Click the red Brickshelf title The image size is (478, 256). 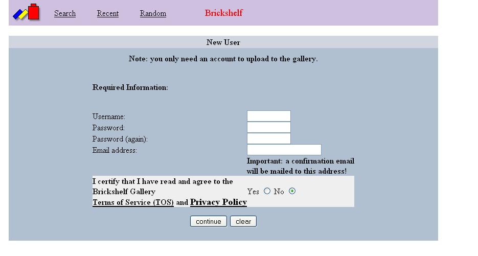tap(223, 13)
